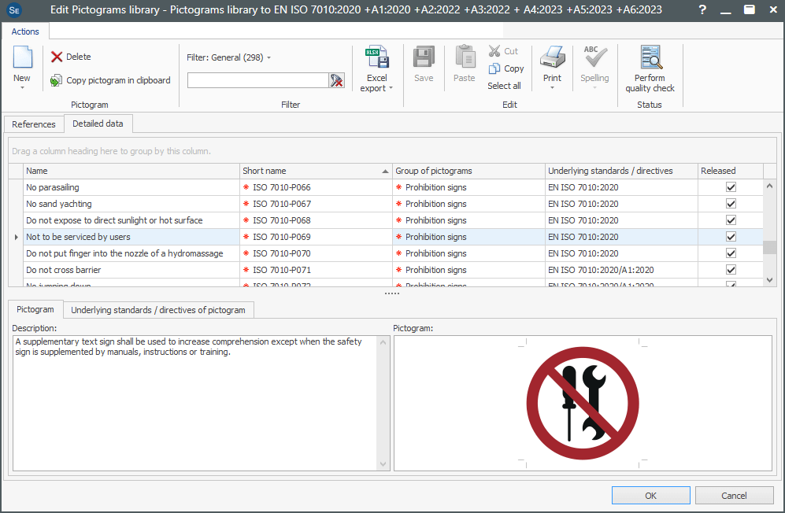Toggle Released checkbox for Do not cross barrier

coord(731,270)
